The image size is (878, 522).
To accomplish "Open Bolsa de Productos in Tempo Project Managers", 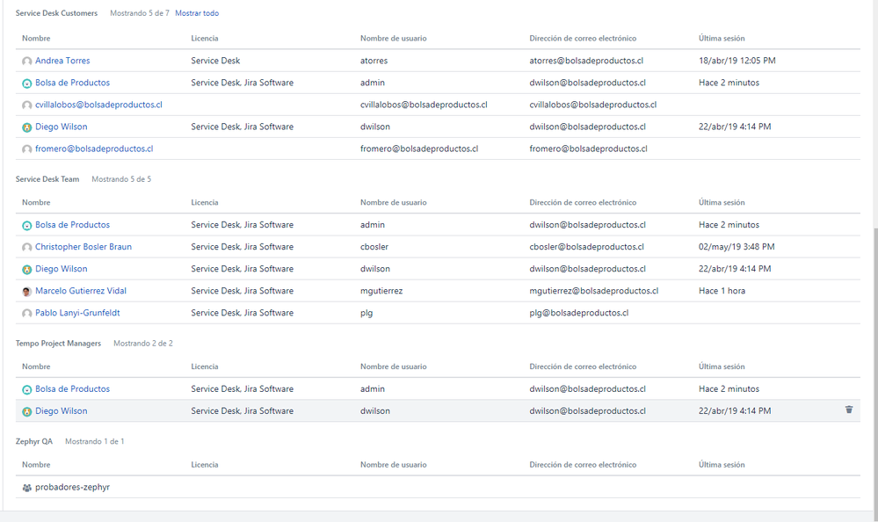I will tap(72, 388).
